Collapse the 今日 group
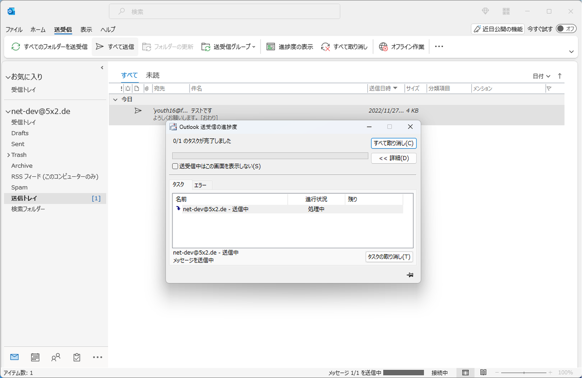Screen dimensions: 583x378 [x=115, y=99]
